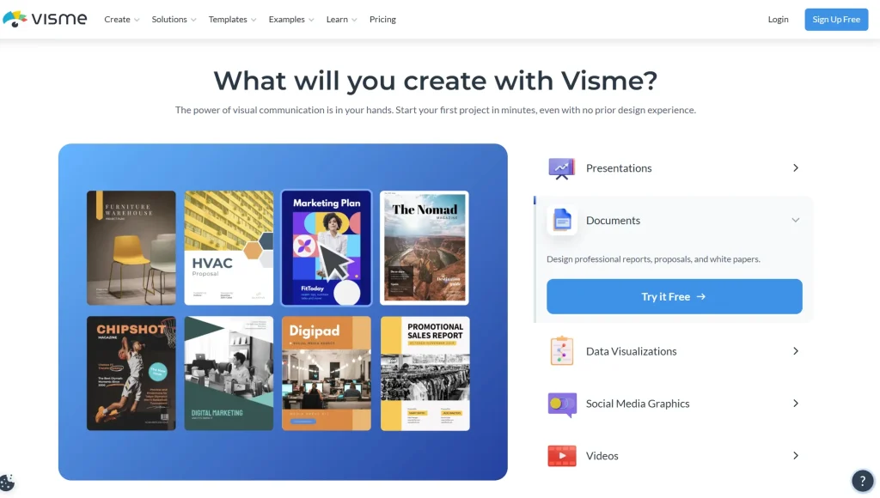This screenshot has width=880, height=498.
Task: Open the Templates dropdown
Action: click(232, 20)
